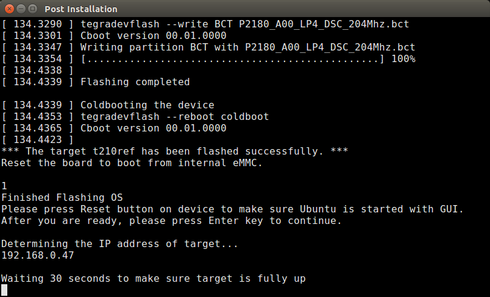Viewport: 490px width, 297px height.
Task: Minimize the Post Installation terminal window
Action: tap(21, 9)
